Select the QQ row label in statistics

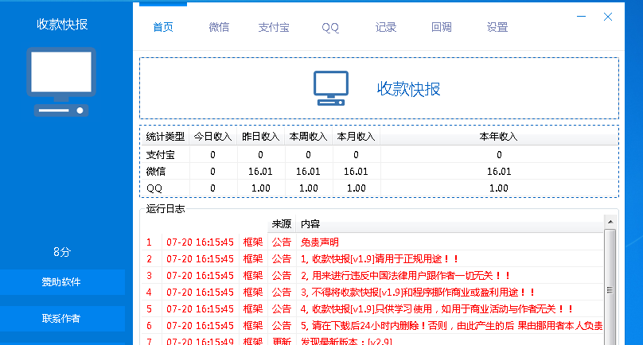click(x=154, y=188)
